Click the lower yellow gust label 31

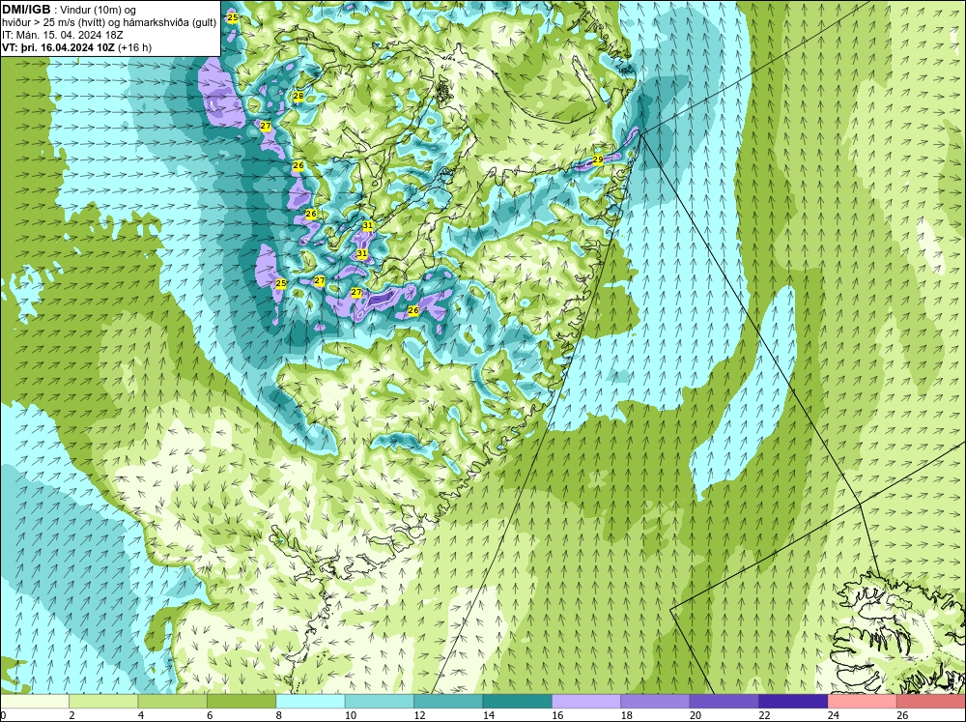click(x=362, y=253)
